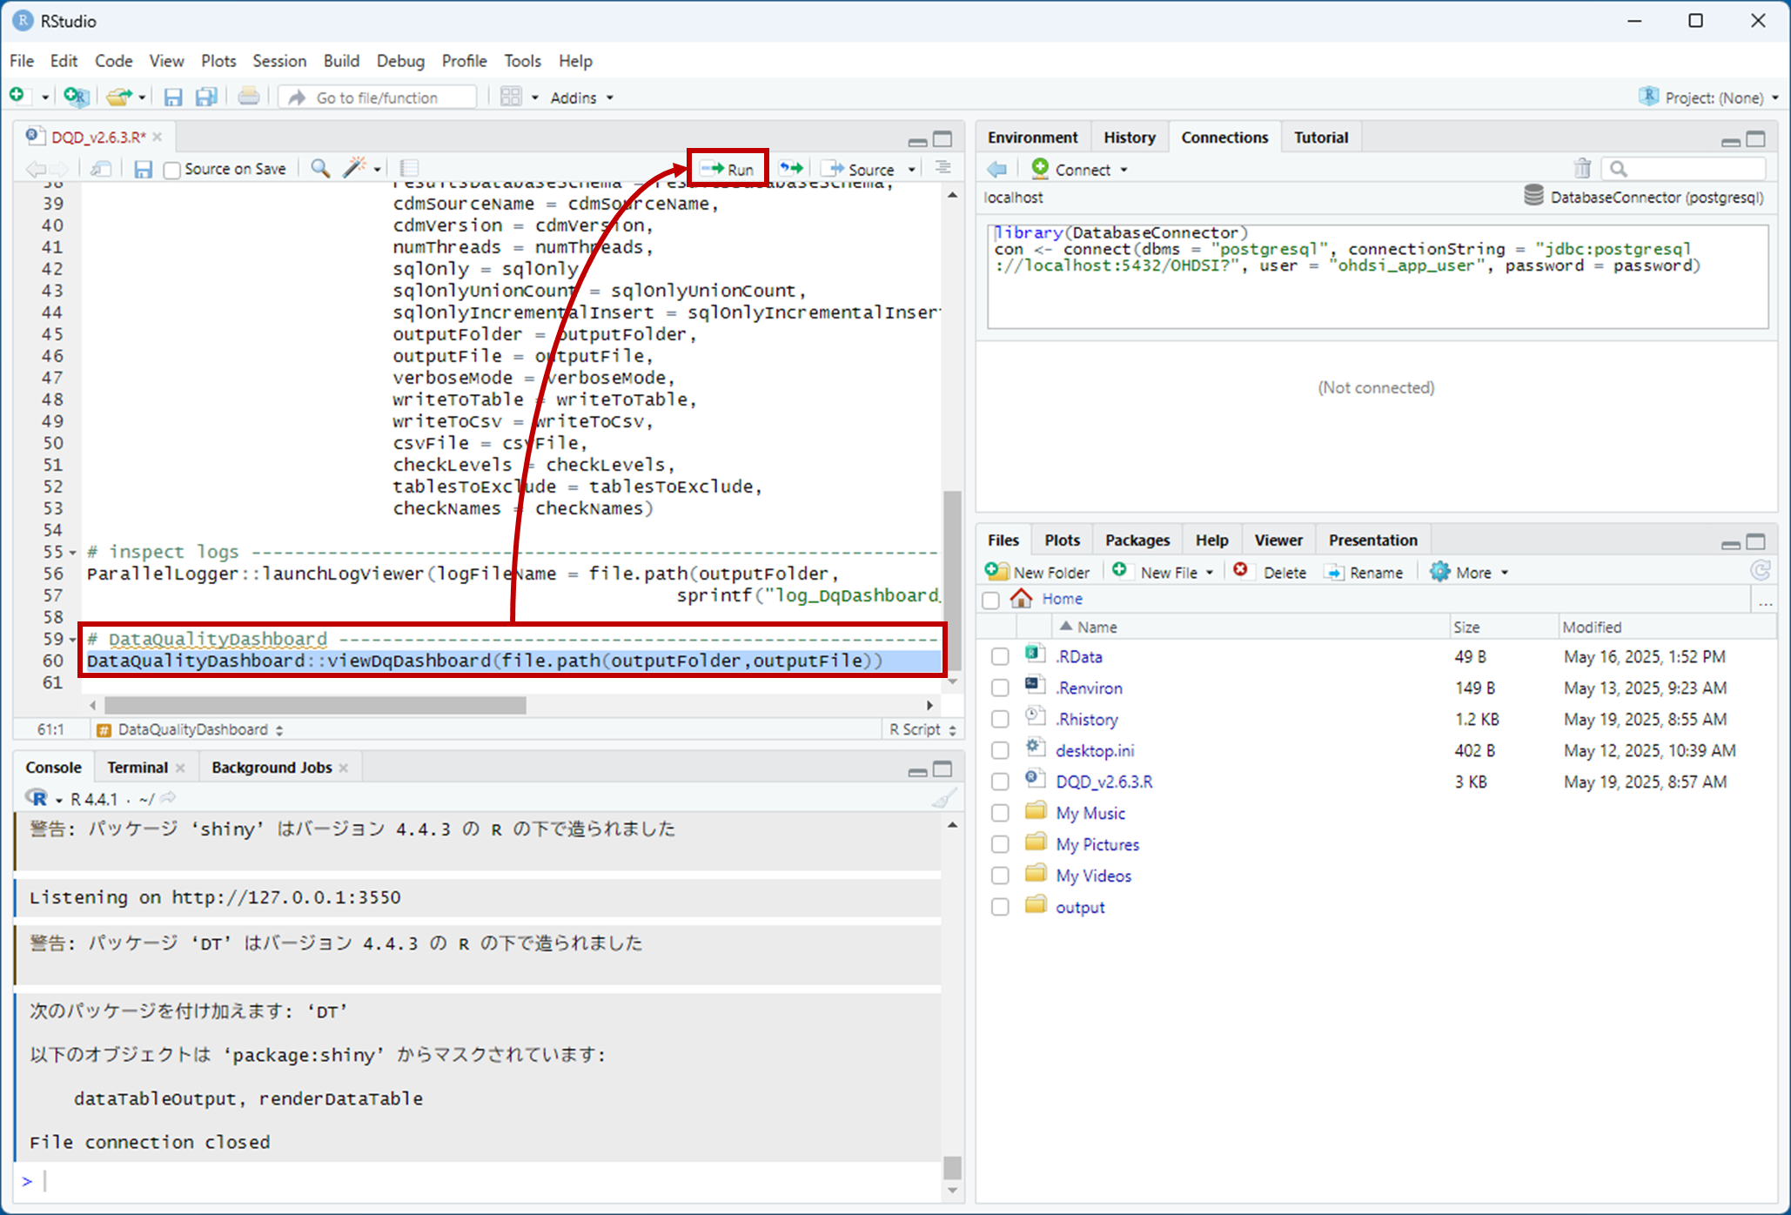Click the Print icon in main toolbar
The width and height of the screenshot is (1791, 1215).
(249, 97)
